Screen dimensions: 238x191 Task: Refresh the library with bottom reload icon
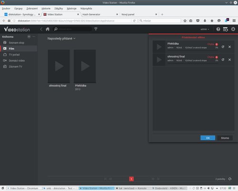pos(230,179)
